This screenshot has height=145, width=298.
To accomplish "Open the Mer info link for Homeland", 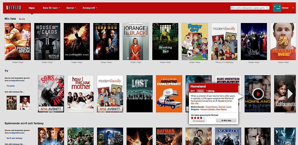I will (195, 104).
